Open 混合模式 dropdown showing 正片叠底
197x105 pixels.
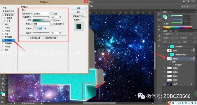(x=41, y=14)
